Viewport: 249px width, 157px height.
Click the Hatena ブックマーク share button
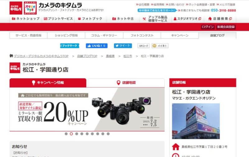[69, 46]
